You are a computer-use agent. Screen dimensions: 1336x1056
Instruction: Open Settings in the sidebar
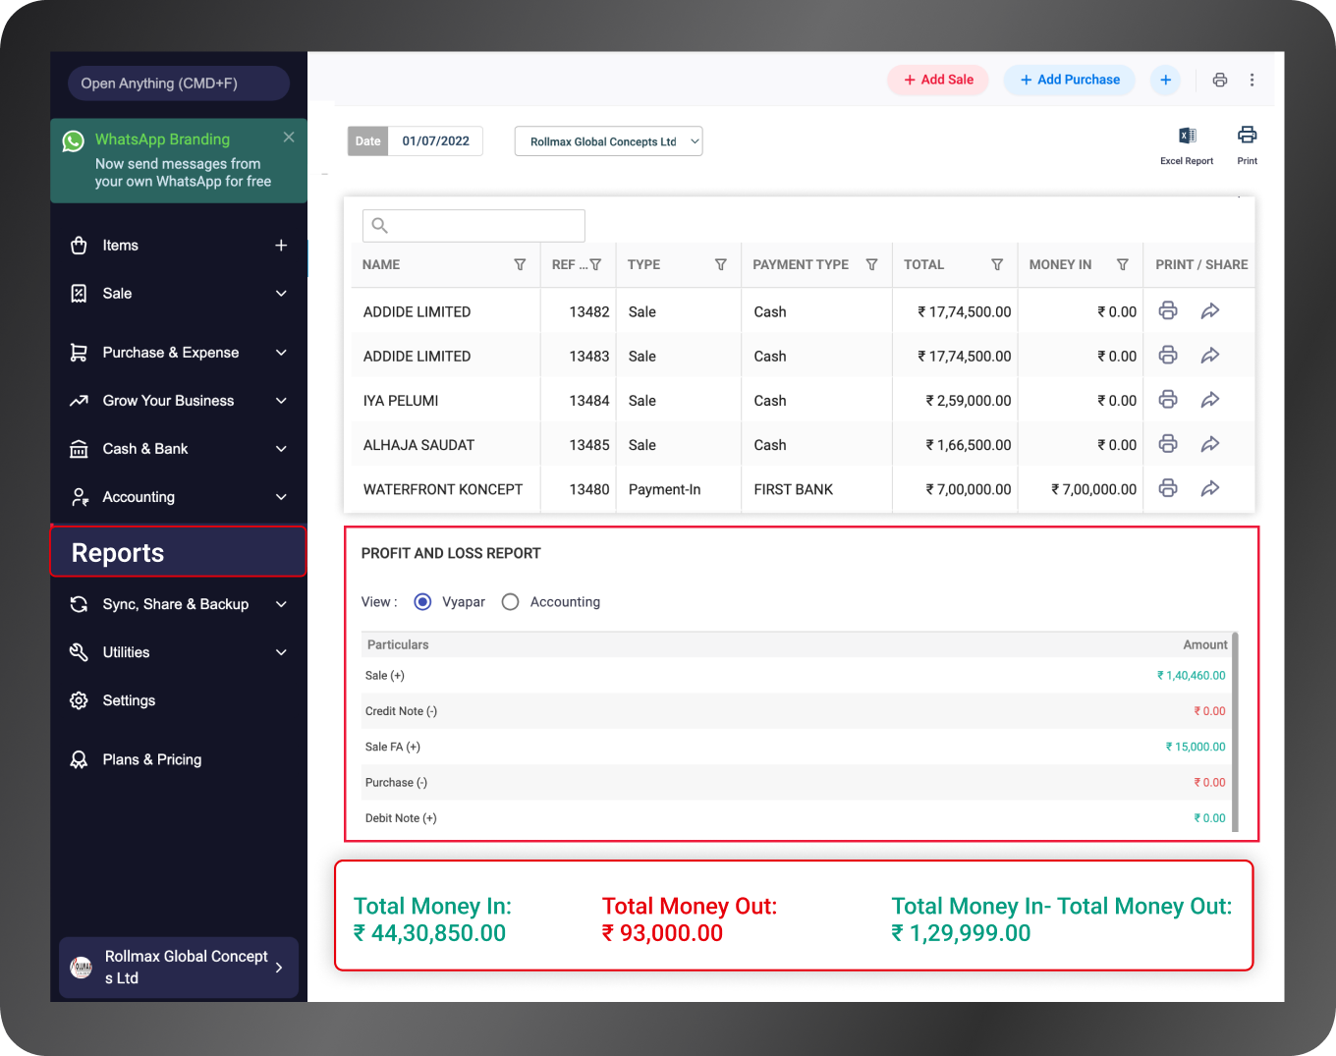129,700
